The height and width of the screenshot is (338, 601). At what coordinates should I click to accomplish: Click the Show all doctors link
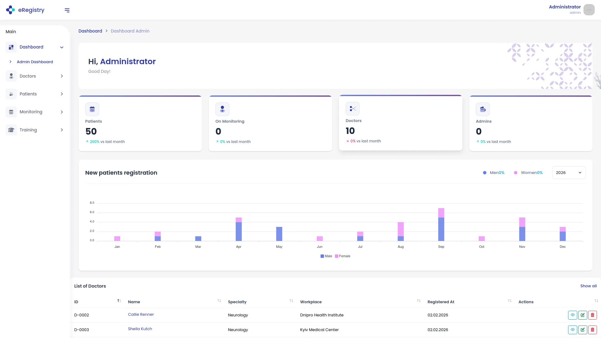(588, 286)
